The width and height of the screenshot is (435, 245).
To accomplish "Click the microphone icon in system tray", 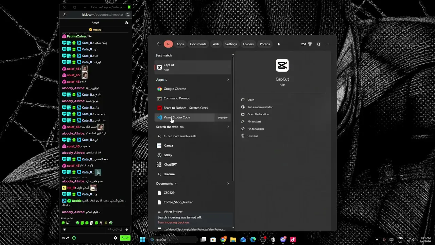I will [384, 240].
